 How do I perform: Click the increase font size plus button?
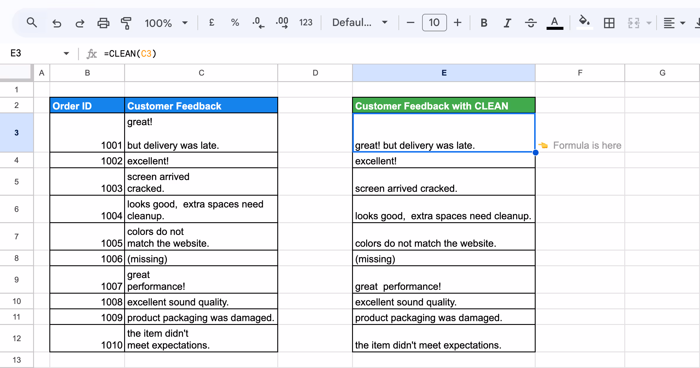point(458,22)
